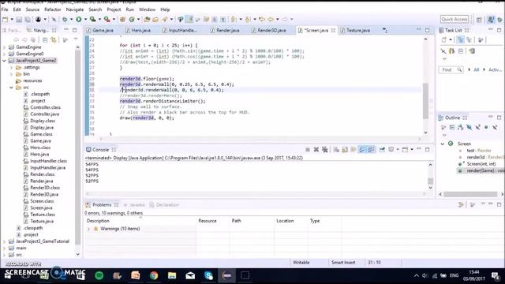
Task: Open the Open Console dropdown arrow
Action: (x=412, y=149)
